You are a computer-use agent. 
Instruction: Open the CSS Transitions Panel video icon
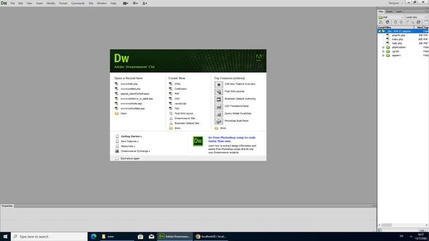[x=219, y=106]
